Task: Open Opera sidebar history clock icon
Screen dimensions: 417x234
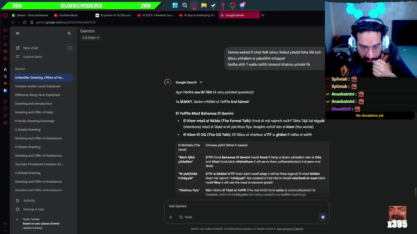Action: (5, 109)
